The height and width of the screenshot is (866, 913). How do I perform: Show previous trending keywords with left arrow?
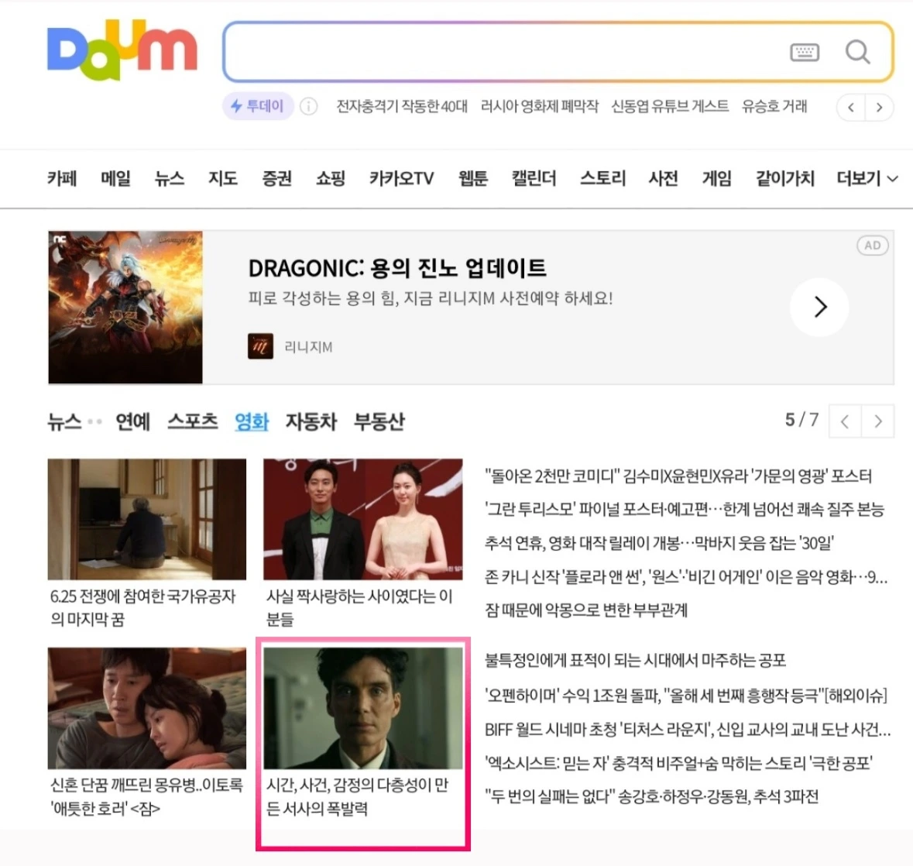(851, 107)
